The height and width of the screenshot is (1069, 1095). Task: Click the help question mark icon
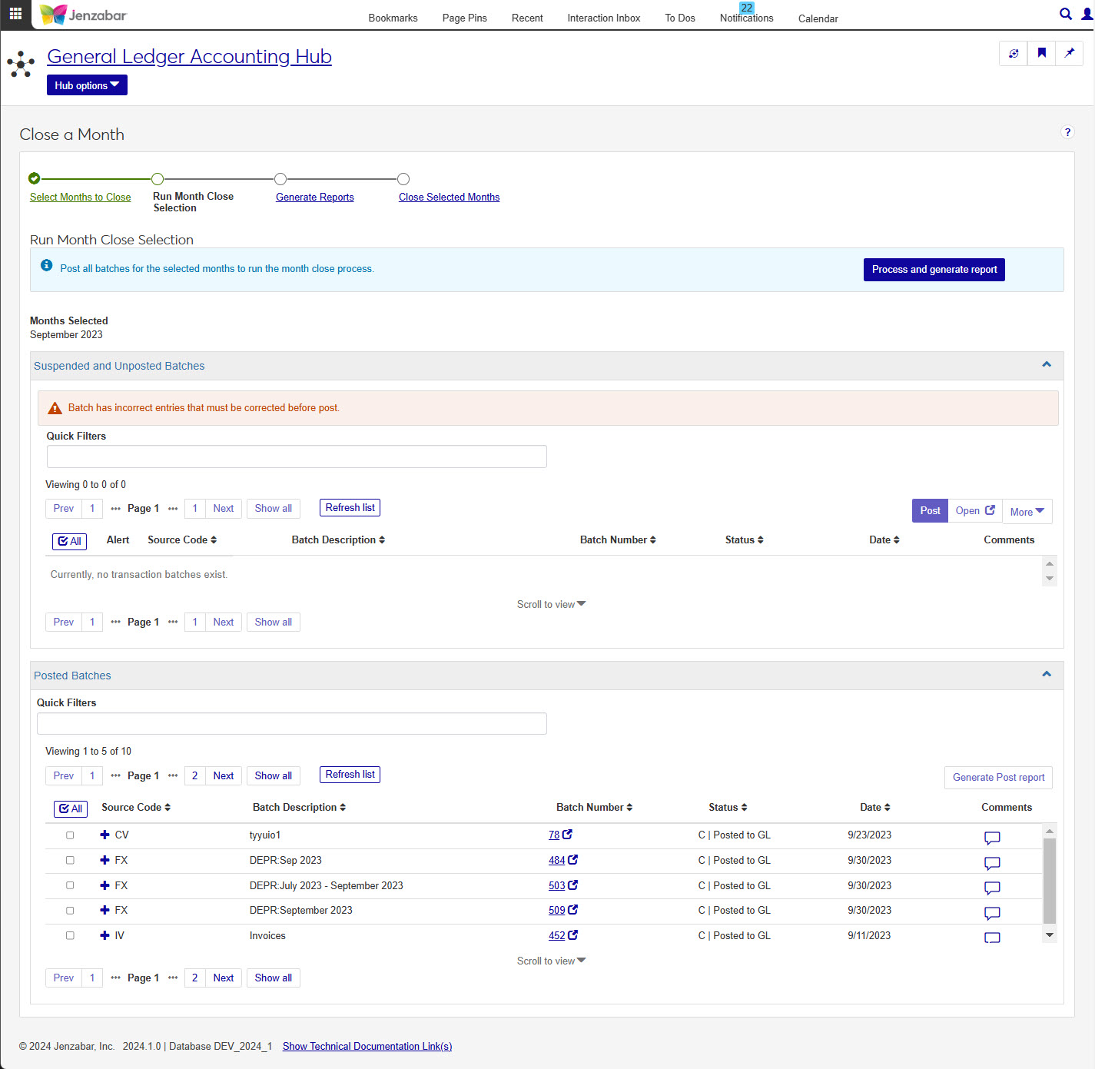[x=1067, y=132]
